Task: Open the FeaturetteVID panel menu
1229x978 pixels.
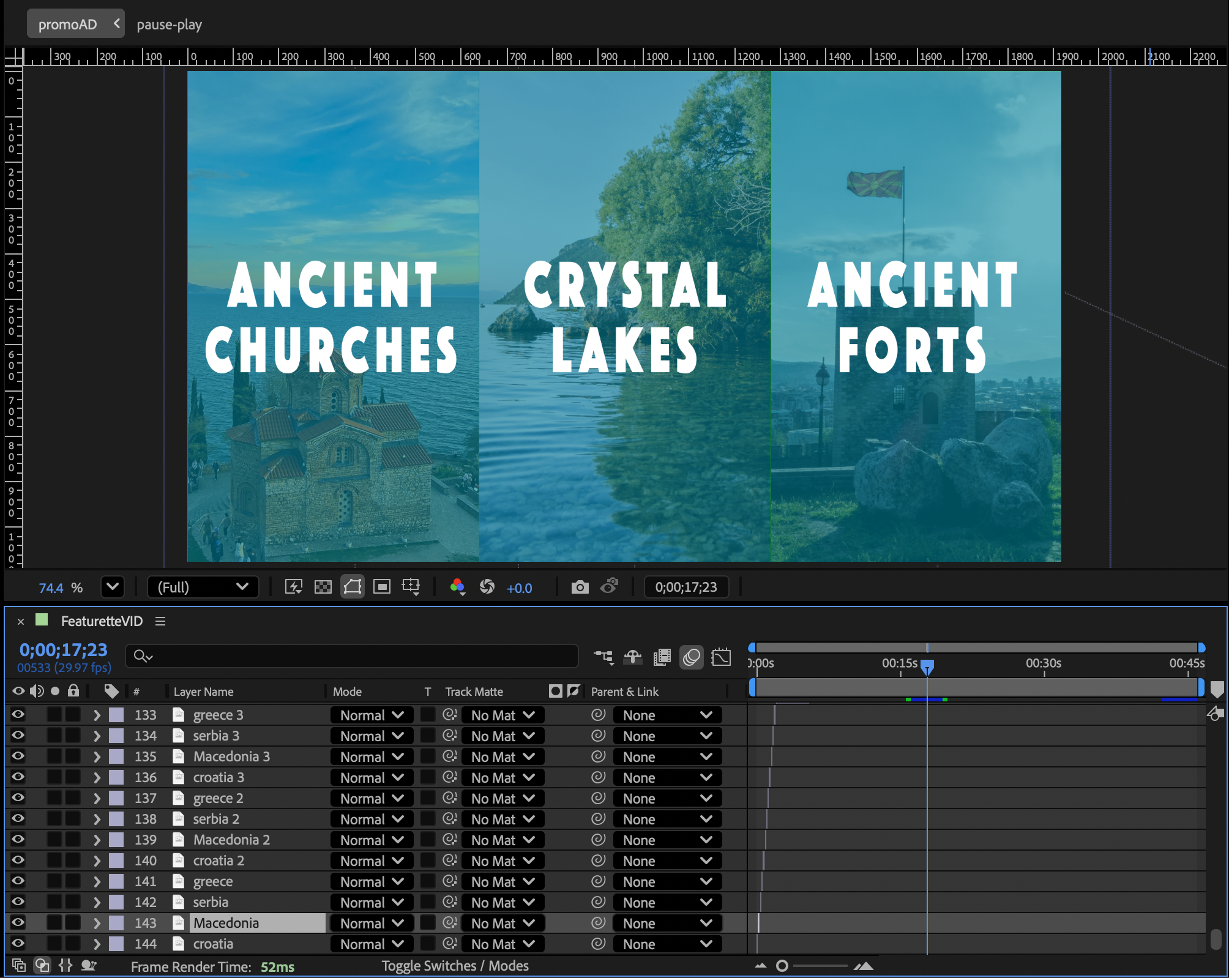Action: click(x=160, y=621)
